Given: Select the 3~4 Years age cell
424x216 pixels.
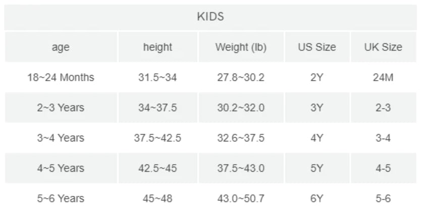Looking at the screenshot, I should point(61,138).
